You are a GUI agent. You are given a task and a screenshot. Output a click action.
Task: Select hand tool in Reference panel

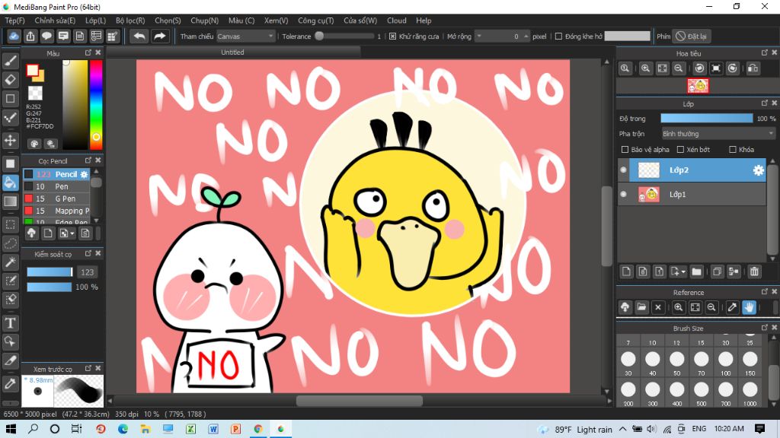tap(750, 307)
